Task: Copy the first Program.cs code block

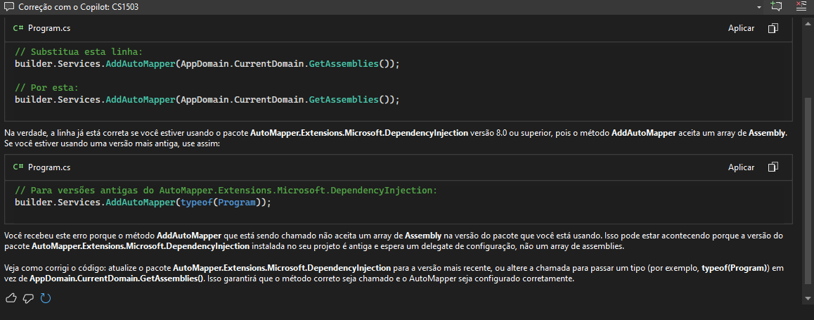Action: point(773,28)
